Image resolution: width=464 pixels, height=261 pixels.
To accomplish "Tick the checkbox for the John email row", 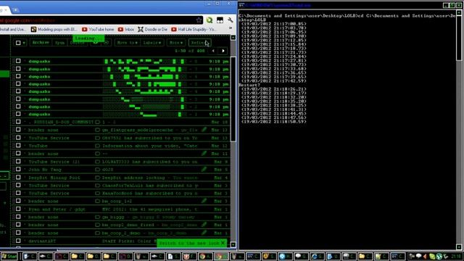I will tap(18, 169).
